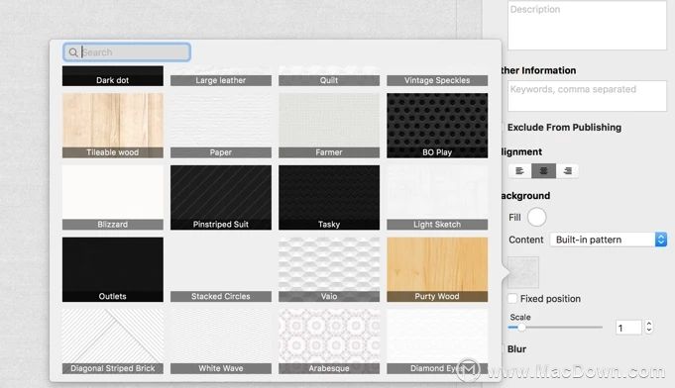675x388 pixels.
Task: Select the Large leather pattern
Action: point(221,76)
